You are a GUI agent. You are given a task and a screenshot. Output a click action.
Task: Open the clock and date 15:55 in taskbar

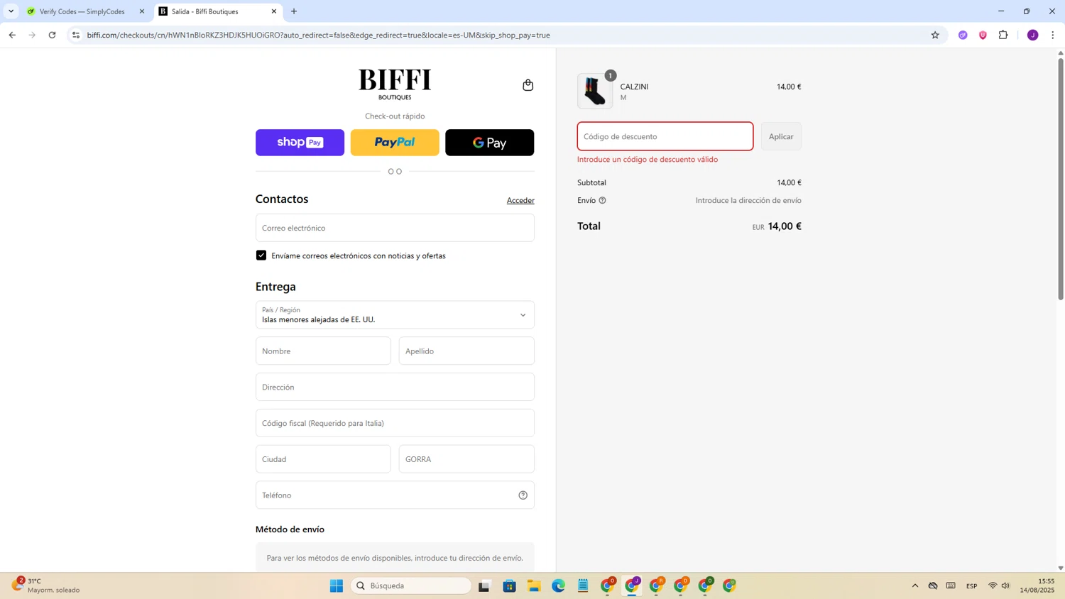tap(1037, 586)
